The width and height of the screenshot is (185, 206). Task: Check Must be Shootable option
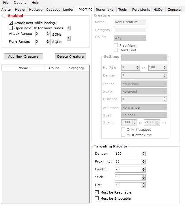(97, 198)
